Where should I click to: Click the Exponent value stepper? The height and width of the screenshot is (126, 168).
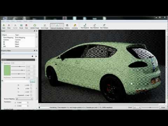pyautogui.click(x=31, y=95)
